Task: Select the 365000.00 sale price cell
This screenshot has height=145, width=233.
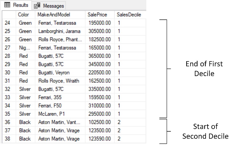Action: tap(100, 56)
